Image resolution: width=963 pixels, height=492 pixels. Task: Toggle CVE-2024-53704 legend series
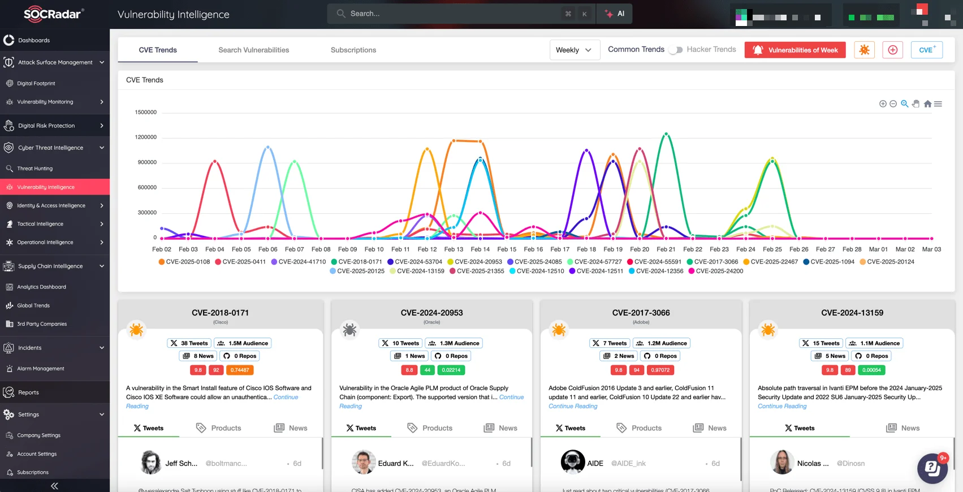(x=415, y=262)
